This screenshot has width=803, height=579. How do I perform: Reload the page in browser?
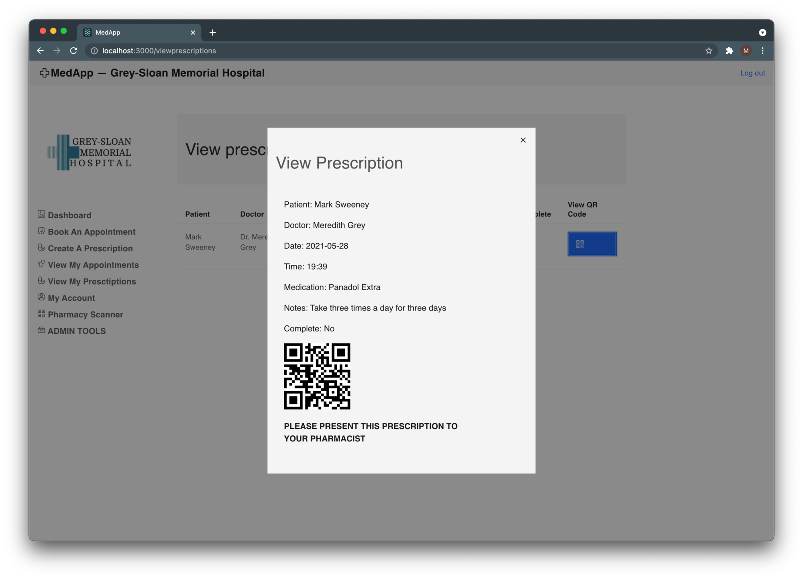pos(73,51)
